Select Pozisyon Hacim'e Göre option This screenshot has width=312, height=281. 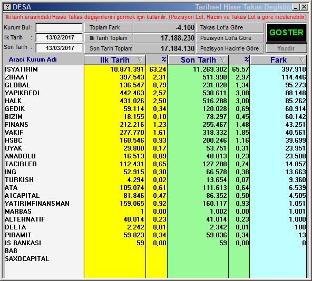tap(230, 48)
